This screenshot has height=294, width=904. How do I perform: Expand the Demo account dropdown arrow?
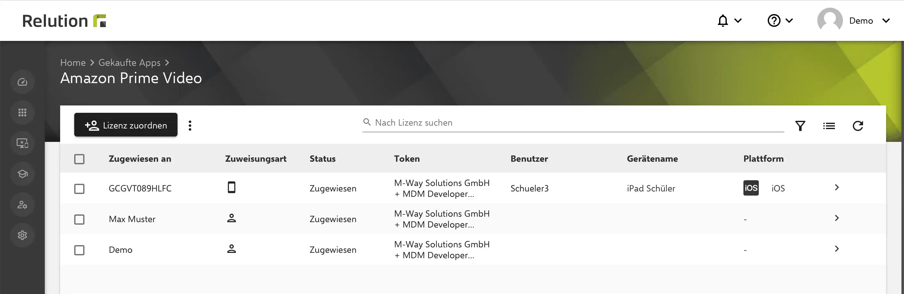pos(886,21)
